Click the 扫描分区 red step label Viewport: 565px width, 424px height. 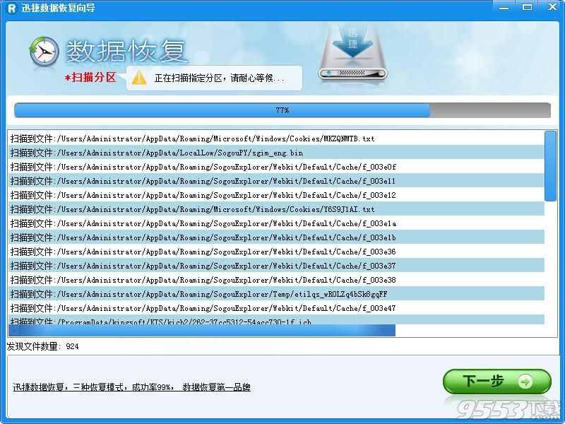[x=90, y=77]
